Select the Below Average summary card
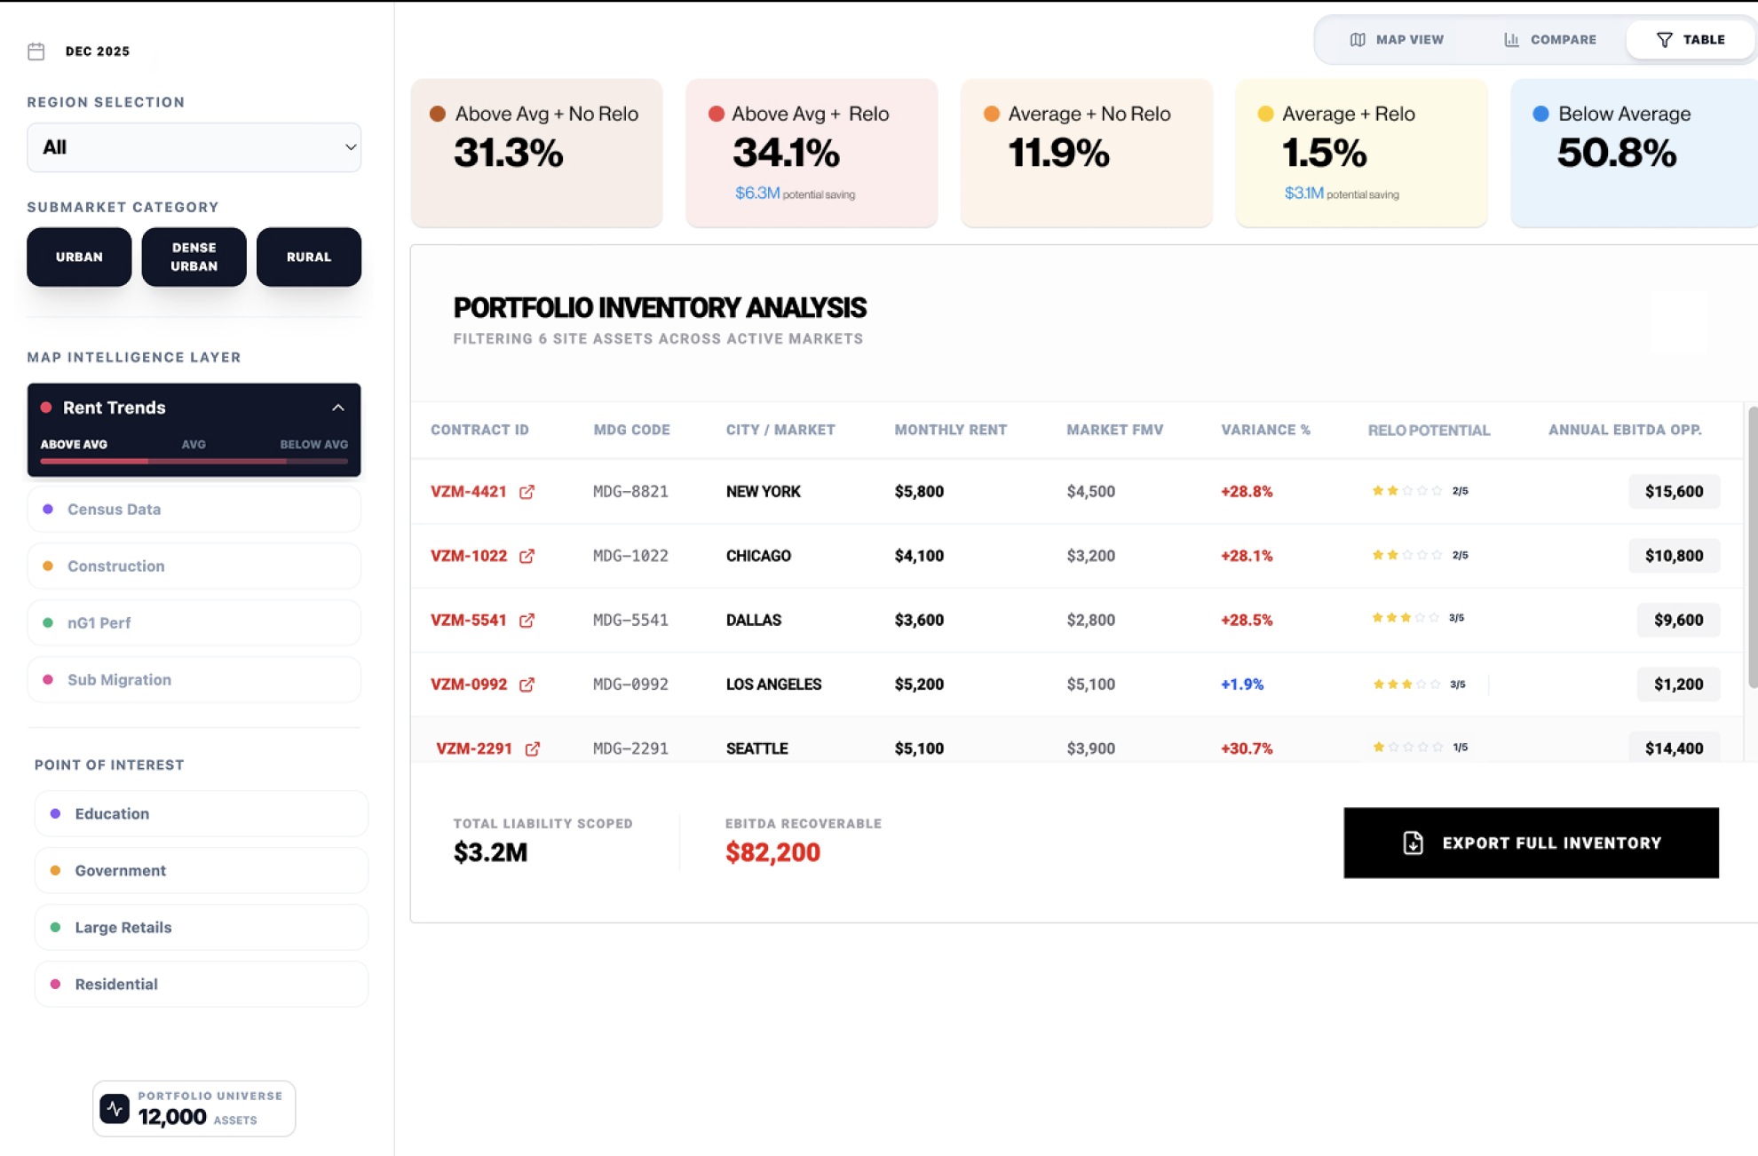 click(x=1634, y=153)
